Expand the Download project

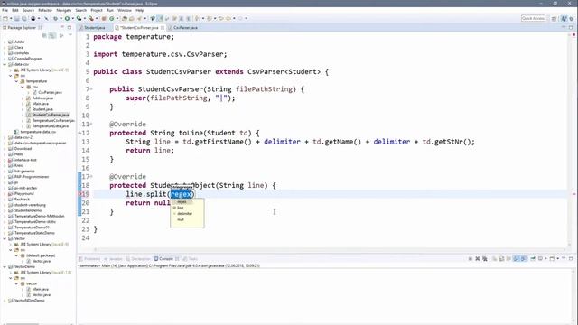pyautogui.click(x=5, y=148)
